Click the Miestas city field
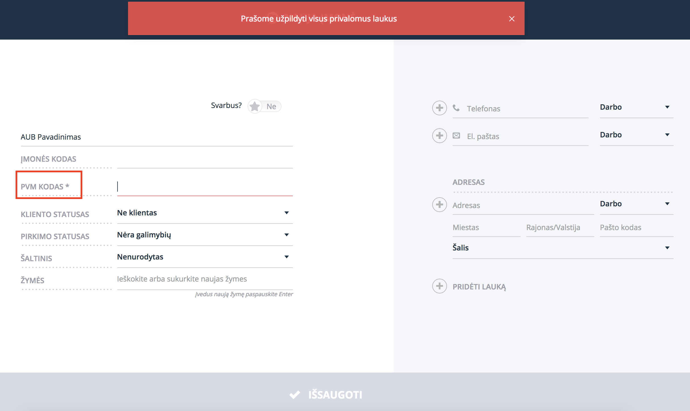690x411 pixels. pyautogui.click(x=486, y=228)
